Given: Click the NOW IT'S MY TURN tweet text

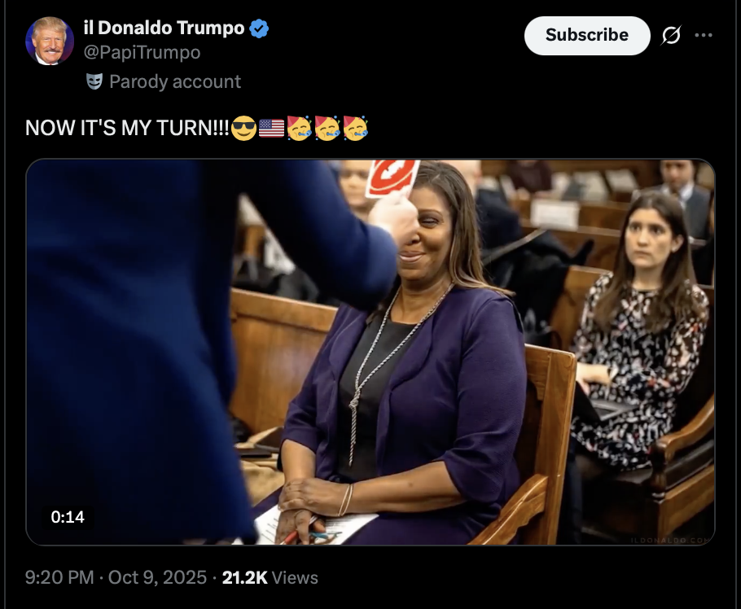Looking at the screenshot, I should click(x=127, y=129).
